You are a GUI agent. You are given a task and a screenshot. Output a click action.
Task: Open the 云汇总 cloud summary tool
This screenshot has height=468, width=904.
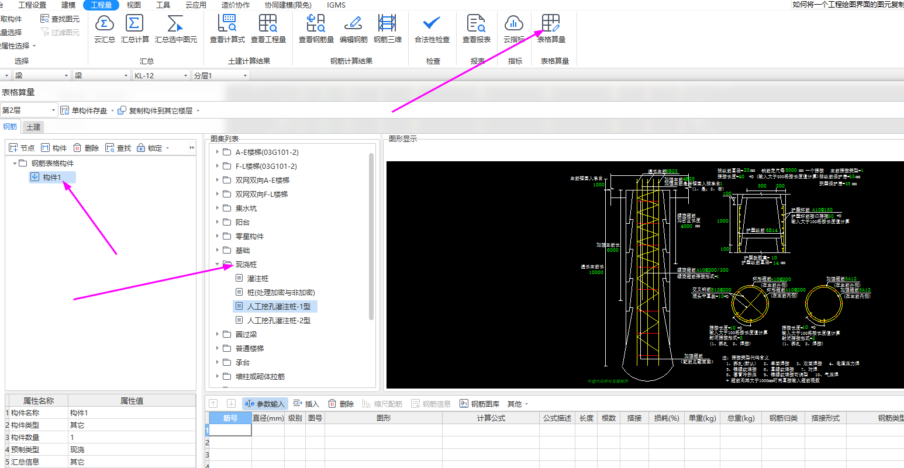(x=105, y=29)
